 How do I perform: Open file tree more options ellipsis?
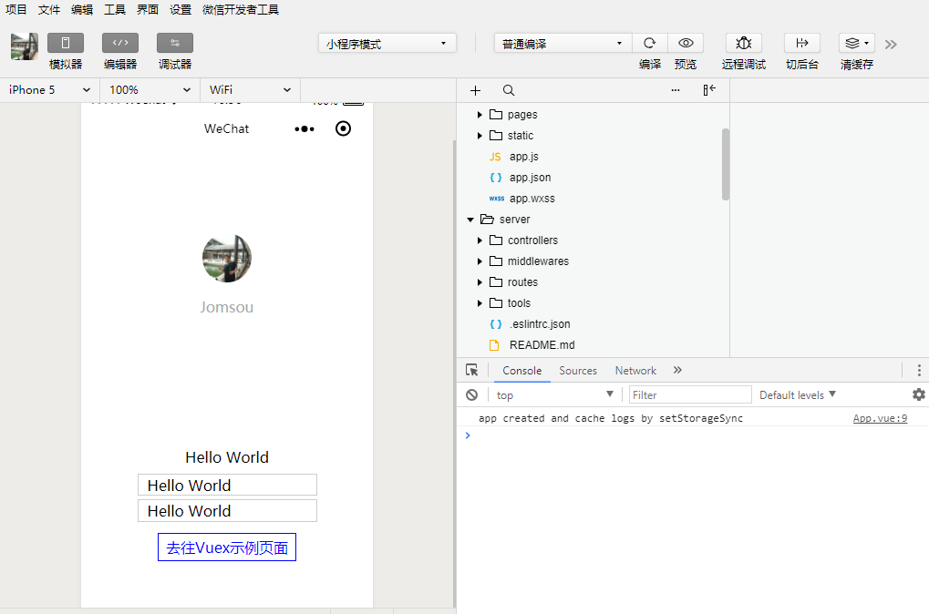click(x=676, y=90)
